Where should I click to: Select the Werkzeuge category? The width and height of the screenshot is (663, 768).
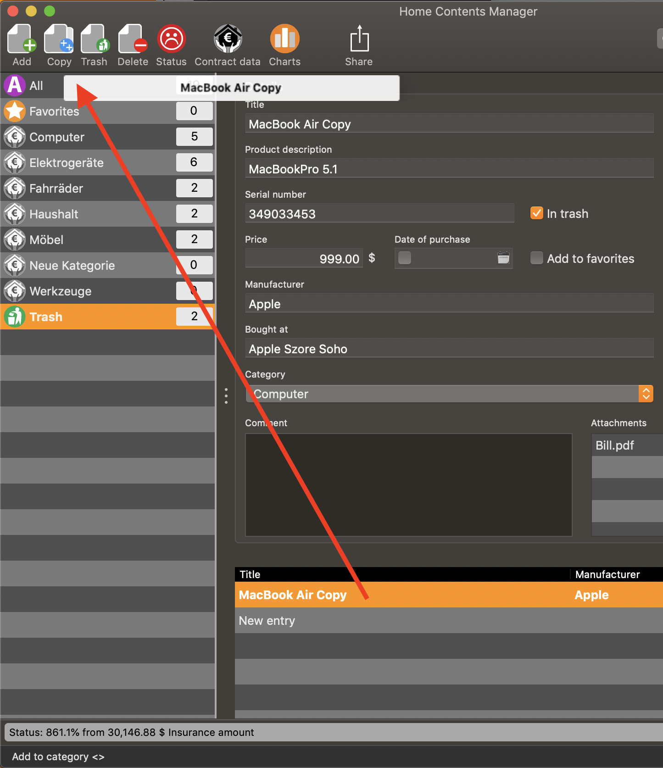click(108, 291)
